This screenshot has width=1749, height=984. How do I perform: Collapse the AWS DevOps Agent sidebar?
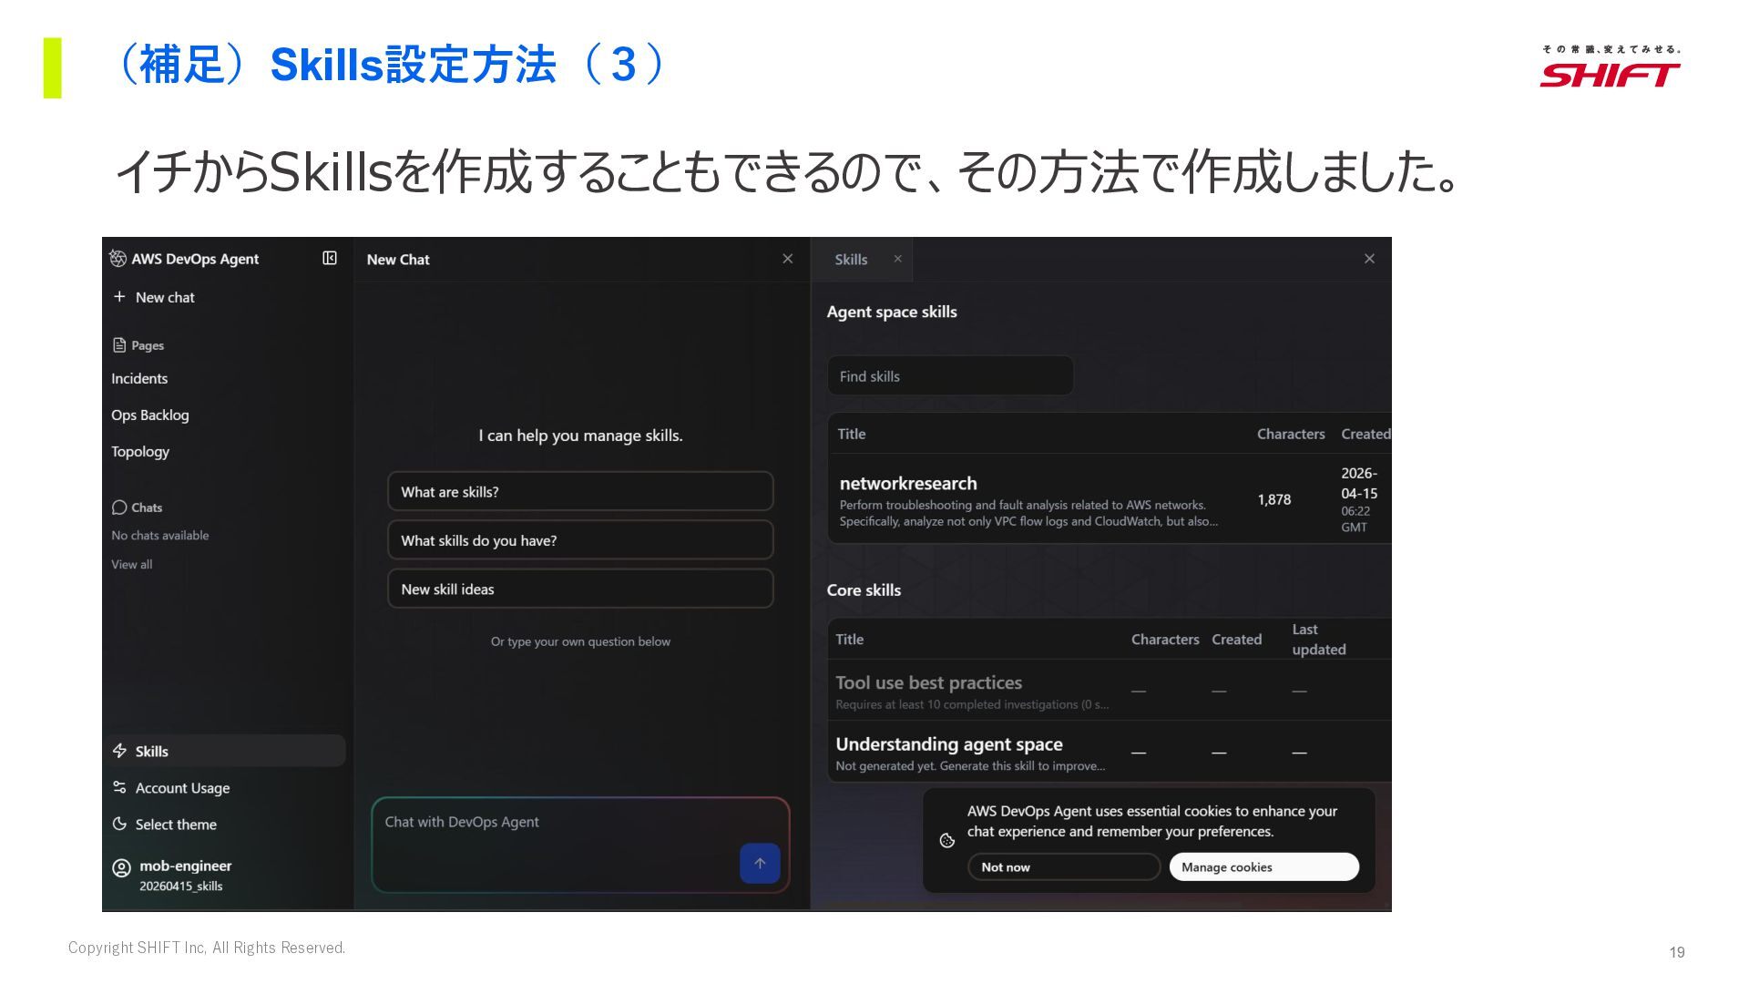(x=330, y=259)
